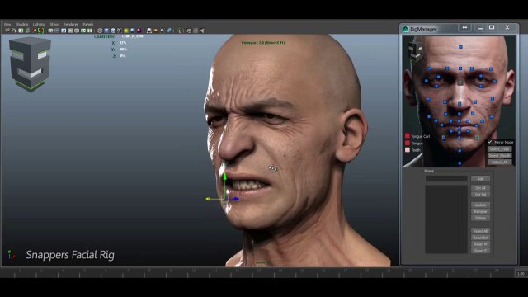Open camera attributes from panel toolbar
The height and width of the screenshot is (297, 528).
pyautogui.click(x=14, y=31)
